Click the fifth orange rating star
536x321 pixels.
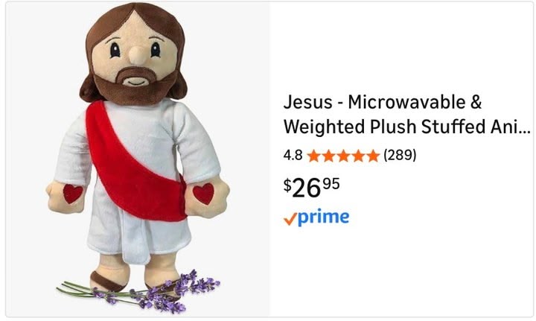pos(372,156)
